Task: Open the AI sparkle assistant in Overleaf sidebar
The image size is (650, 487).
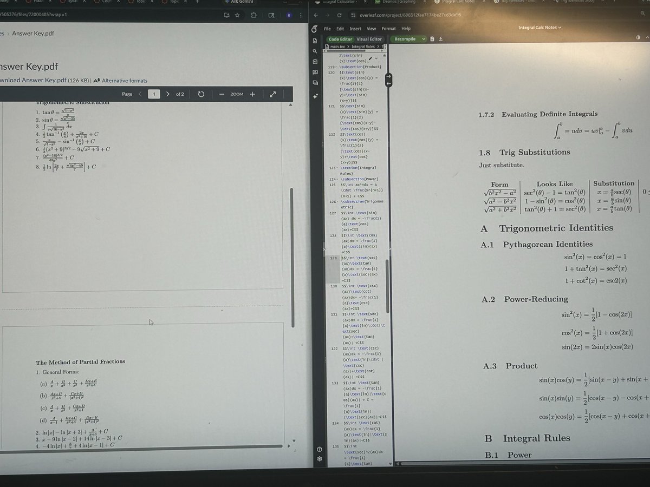Action: (315, 96)
